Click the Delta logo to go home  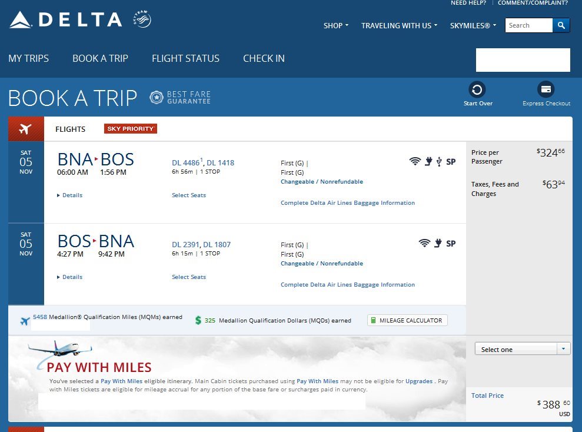[66, 20]
